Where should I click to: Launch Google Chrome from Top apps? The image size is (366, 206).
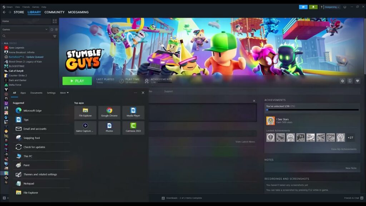click(109, 112)
